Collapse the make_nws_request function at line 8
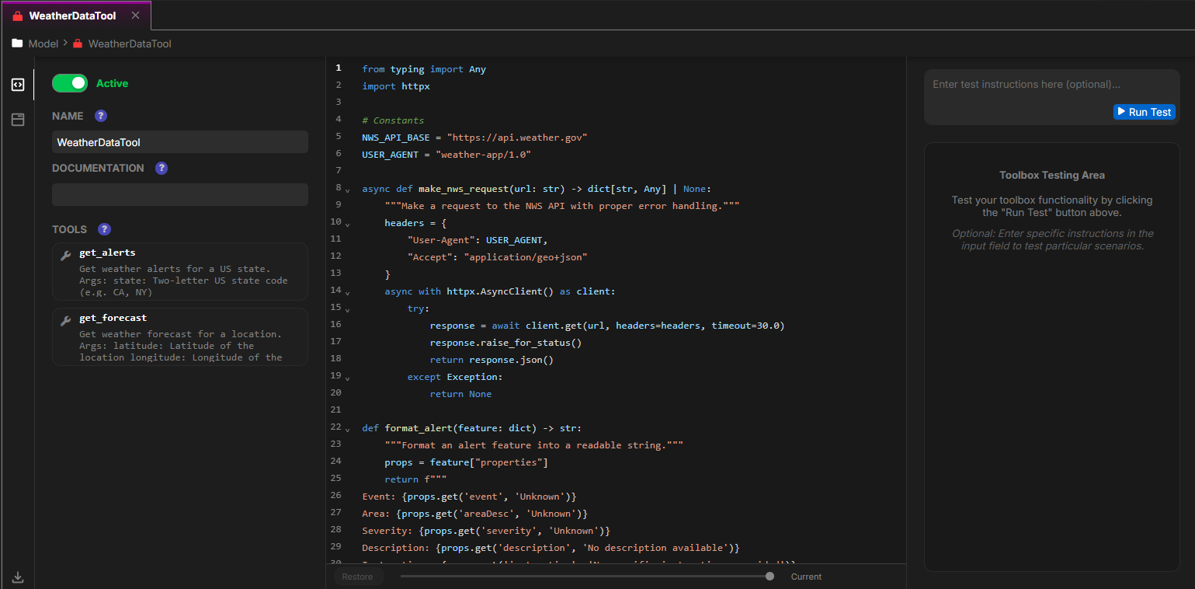Viewport: 1195px width, 589px height. (347, 190)
